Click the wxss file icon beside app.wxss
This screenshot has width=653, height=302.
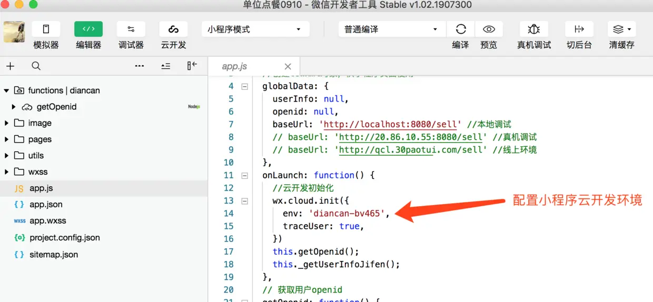click(x=19, y=221)
